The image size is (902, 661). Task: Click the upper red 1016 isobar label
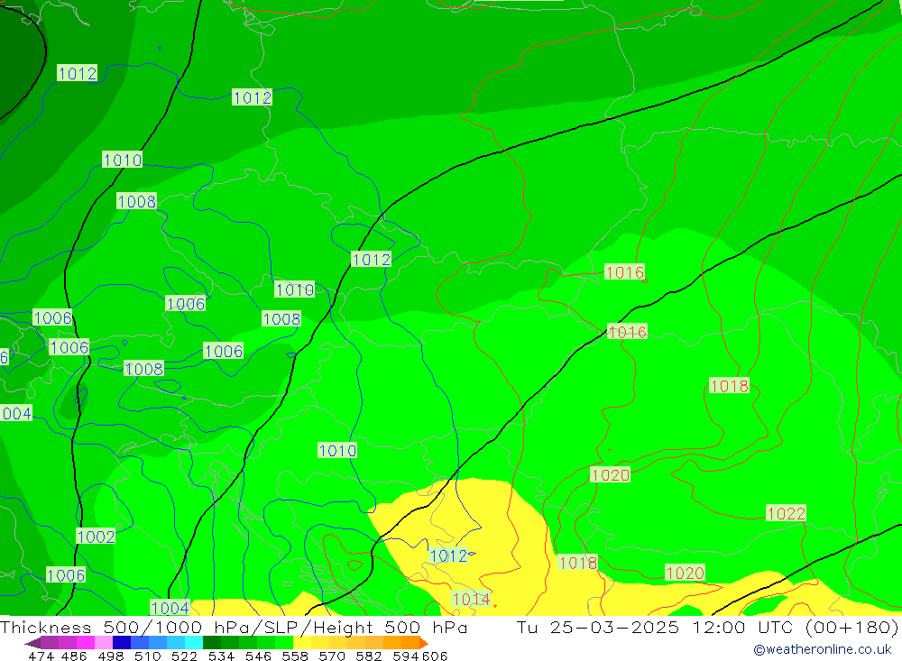[x=624, y=272]
